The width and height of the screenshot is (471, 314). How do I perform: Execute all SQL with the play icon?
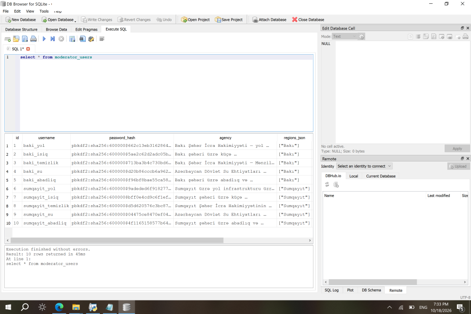pyautogui.click(x=44, y=39)
